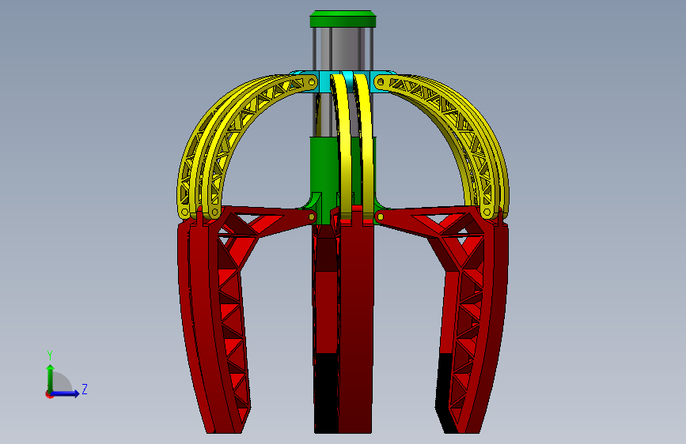Select the yellow pivot pin on right red link
This screenshot has height=444, width=686.
pyautogui.click(x=380, y=216)
